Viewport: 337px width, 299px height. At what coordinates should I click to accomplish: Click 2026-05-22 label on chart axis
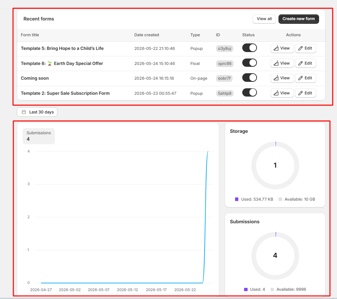coord(185,290)
